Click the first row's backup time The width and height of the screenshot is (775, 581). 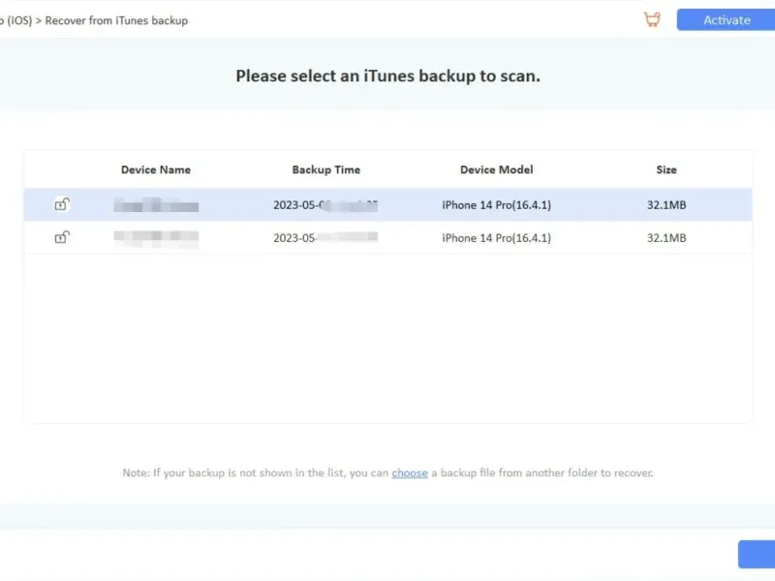coord(325,205)
